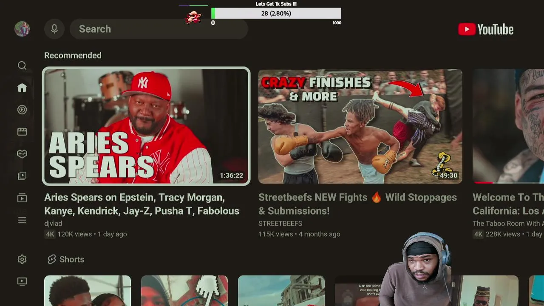Viewport: 544px width, 306px height.
Task: Click the 115K views 4 months ago text
Action: (299, 234)
